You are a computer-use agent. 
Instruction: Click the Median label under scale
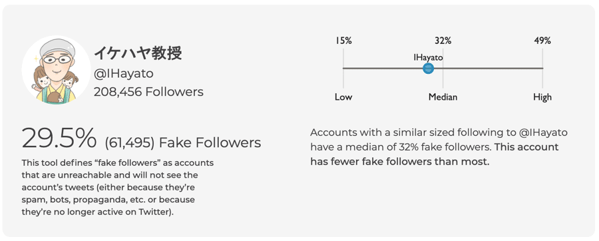(x=443, y=97)
